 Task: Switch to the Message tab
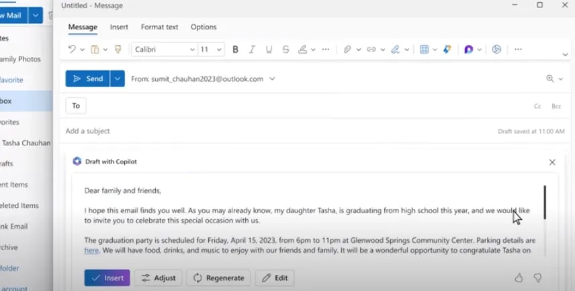click(83, 27)
